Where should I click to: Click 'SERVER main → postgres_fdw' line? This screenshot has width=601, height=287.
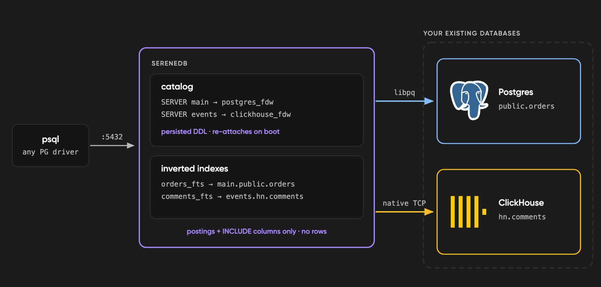click(217, 102)
